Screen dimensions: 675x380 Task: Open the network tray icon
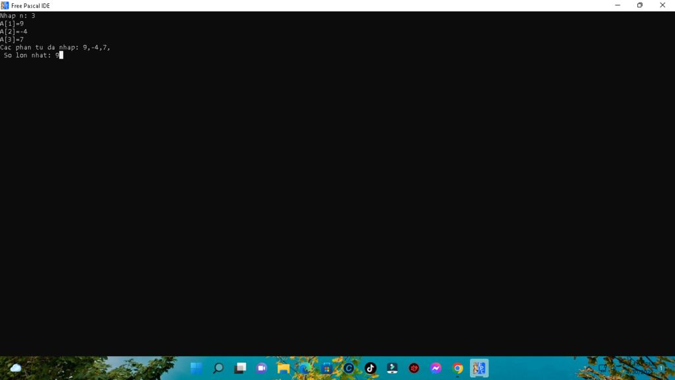(x=602, y=368)
